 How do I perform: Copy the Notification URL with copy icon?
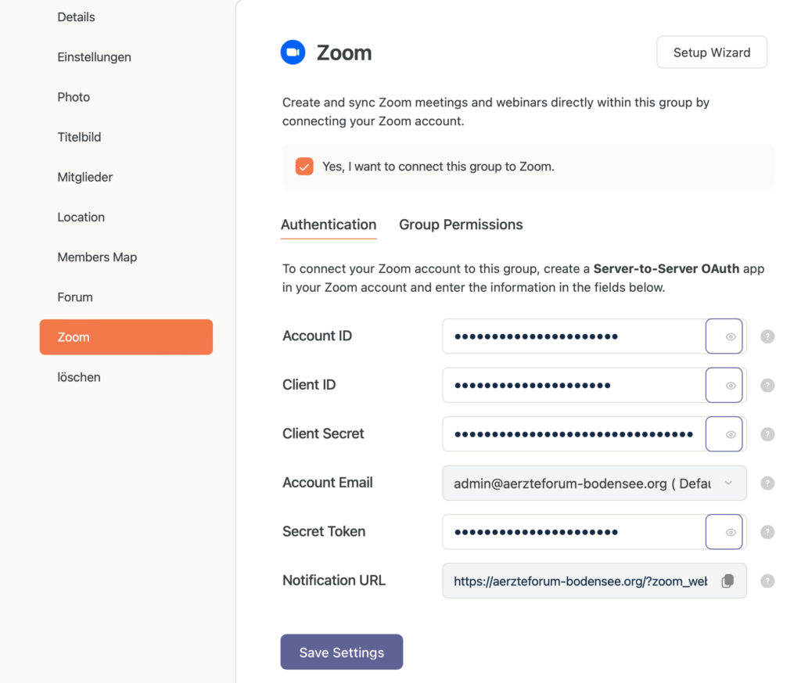point(727,581)
